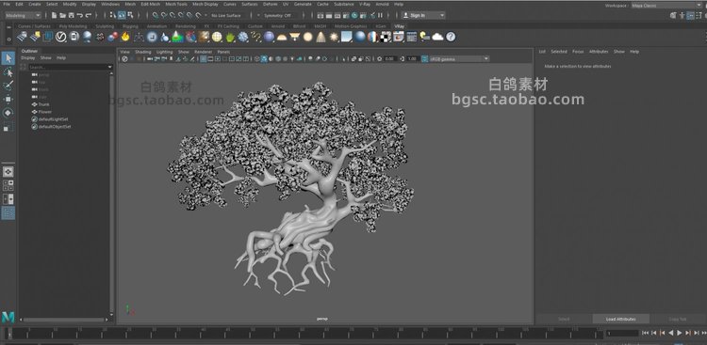This screenshot has height=345, width=707.
Task: Open Attribute Editor Focus menu
Action: click(x=578, y=52)
